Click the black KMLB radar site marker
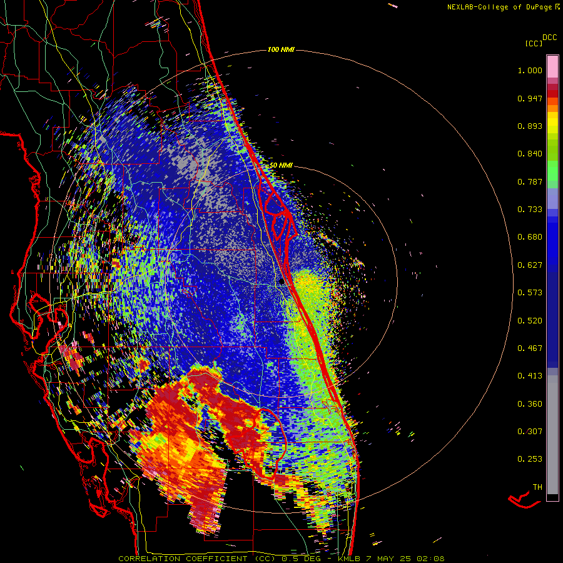 [x=282, y=282]
